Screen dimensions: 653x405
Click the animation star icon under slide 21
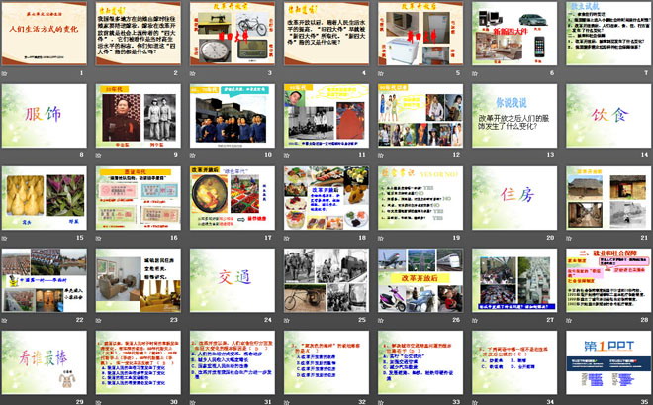[x=569, y=239]
